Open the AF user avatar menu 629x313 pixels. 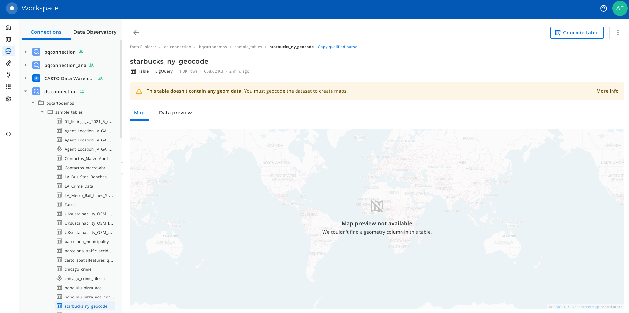tap(620, 8)
